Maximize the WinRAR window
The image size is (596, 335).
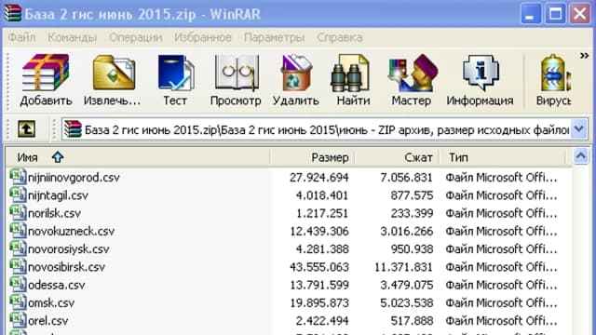[555, 14]
